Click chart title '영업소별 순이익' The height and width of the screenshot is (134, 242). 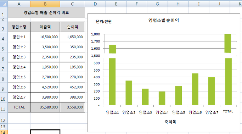[164, 20]
